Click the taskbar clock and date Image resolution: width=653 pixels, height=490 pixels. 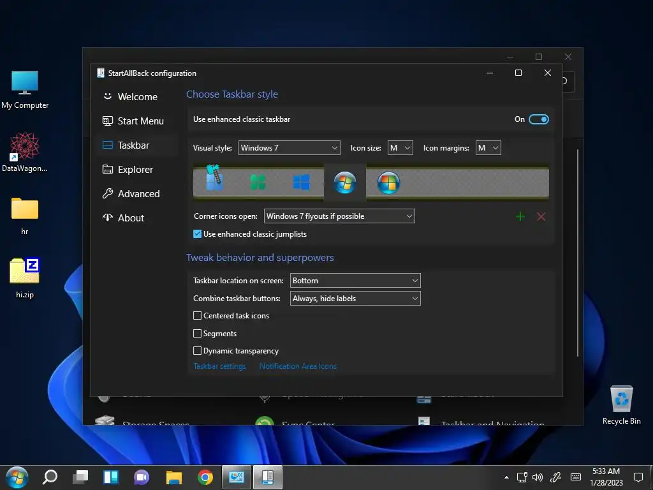coord(606,477)
